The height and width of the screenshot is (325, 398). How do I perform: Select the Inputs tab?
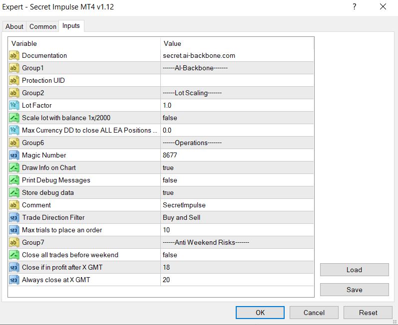(x=71, y=26)
